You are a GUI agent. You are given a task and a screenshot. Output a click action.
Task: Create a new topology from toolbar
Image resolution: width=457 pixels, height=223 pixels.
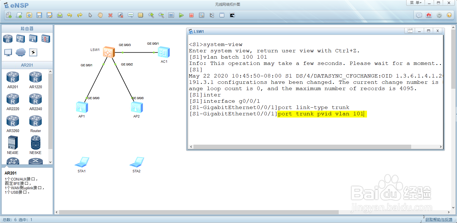coord(9,15)
